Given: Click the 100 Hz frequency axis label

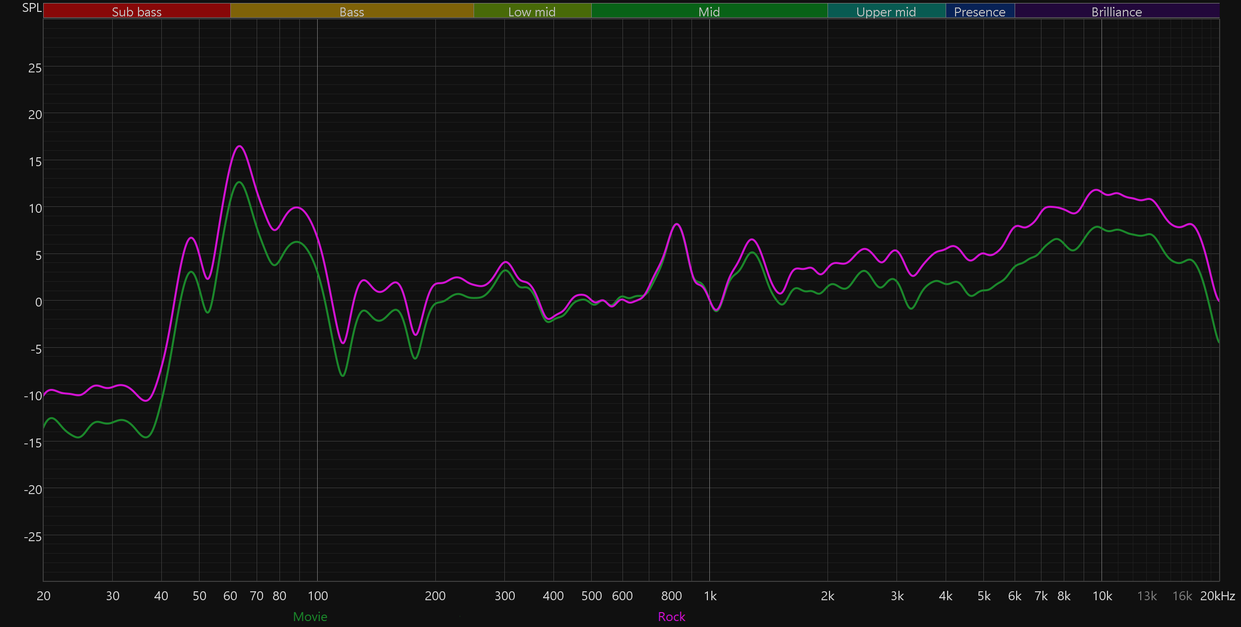Looking at the screenshot, I should click(x=318, y=596).
